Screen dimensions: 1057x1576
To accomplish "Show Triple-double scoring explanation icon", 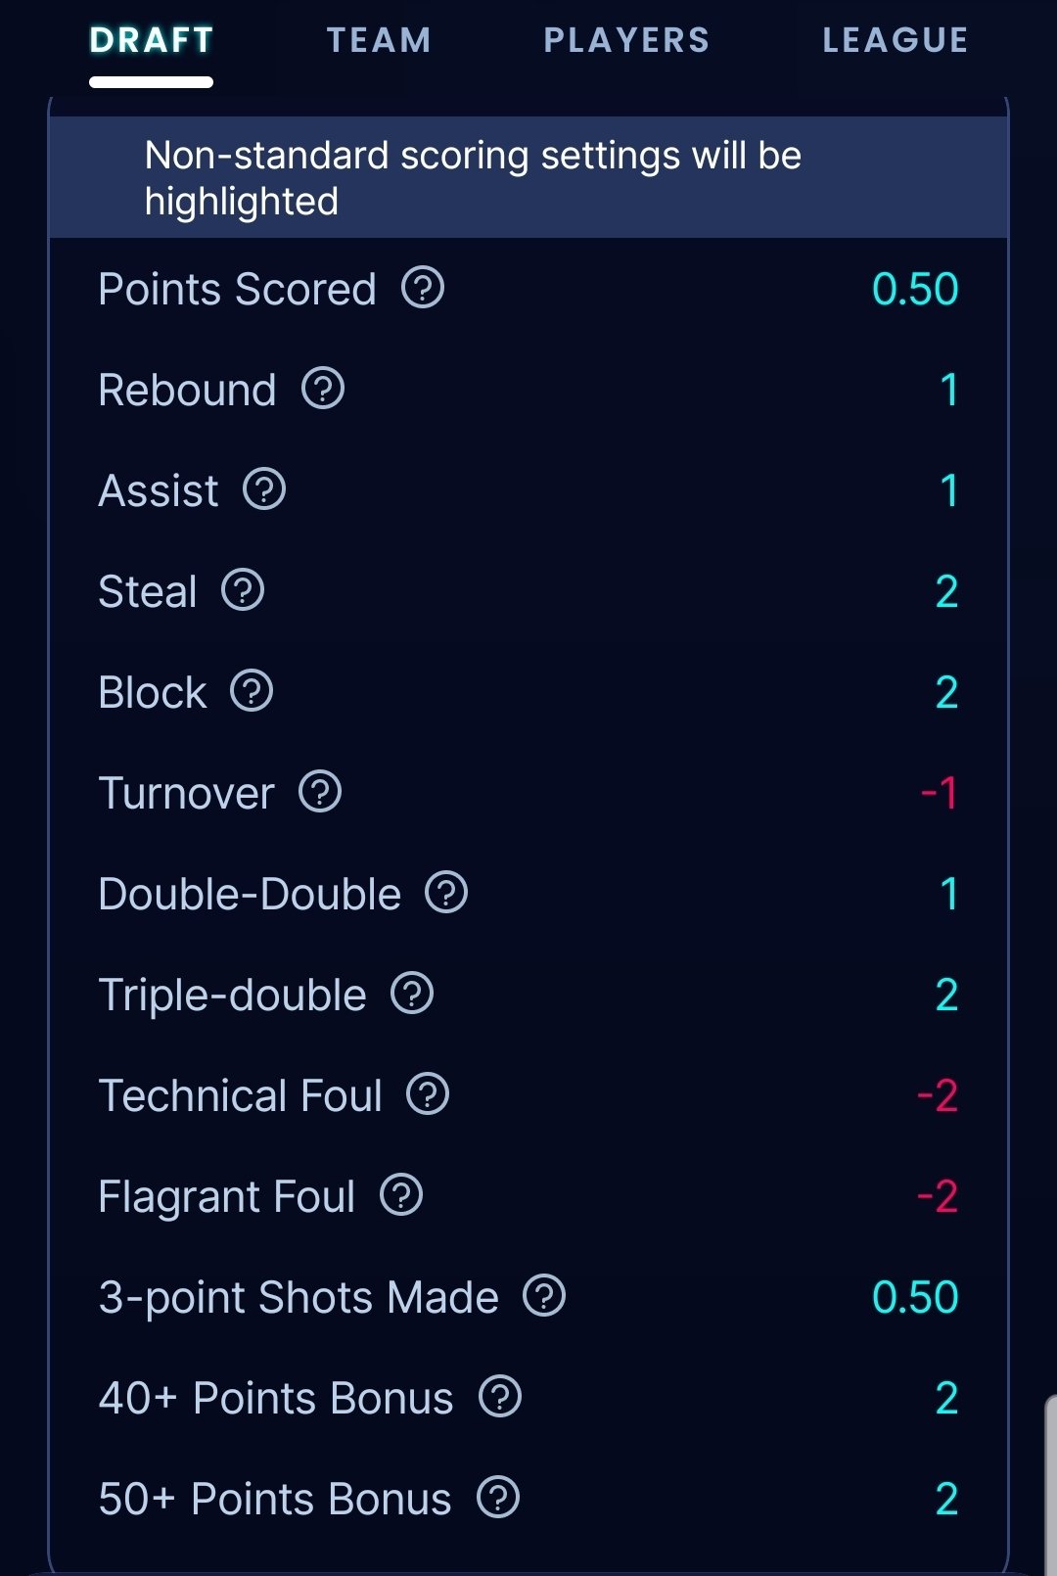I will [412, 994].
